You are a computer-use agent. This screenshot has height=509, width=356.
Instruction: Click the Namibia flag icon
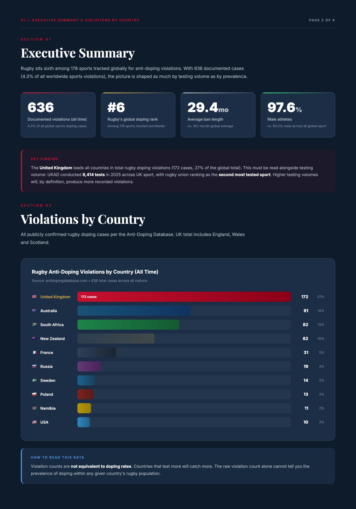34,408
